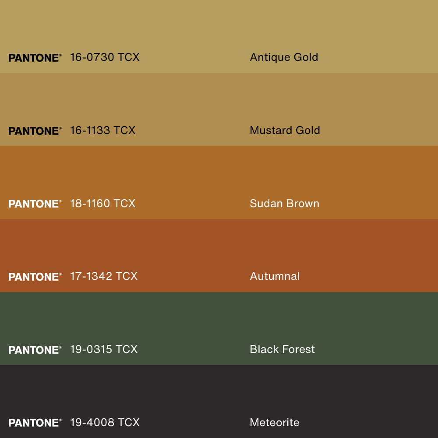Screen dimensions: 438x438
Task: Select the code 17-1342 TCX
Action: (x=104, y=276)
